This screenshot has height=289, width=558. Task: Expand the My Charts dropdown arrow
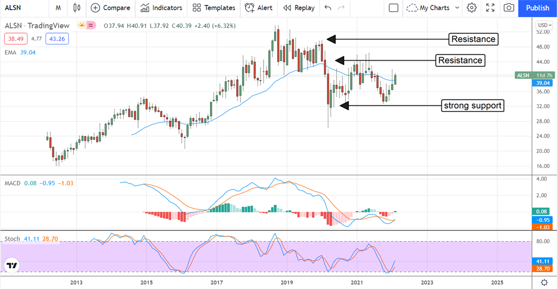click(457, 8)
